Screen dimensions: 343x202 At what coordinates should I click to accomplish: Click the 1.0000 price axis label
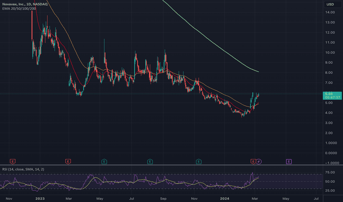331,143
